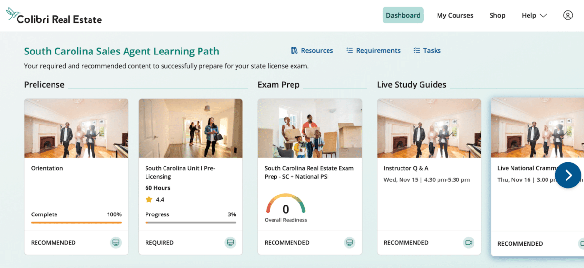Open the user account profile icon
The height and width of the screenshot is (268, 584).
pos(568,15)
